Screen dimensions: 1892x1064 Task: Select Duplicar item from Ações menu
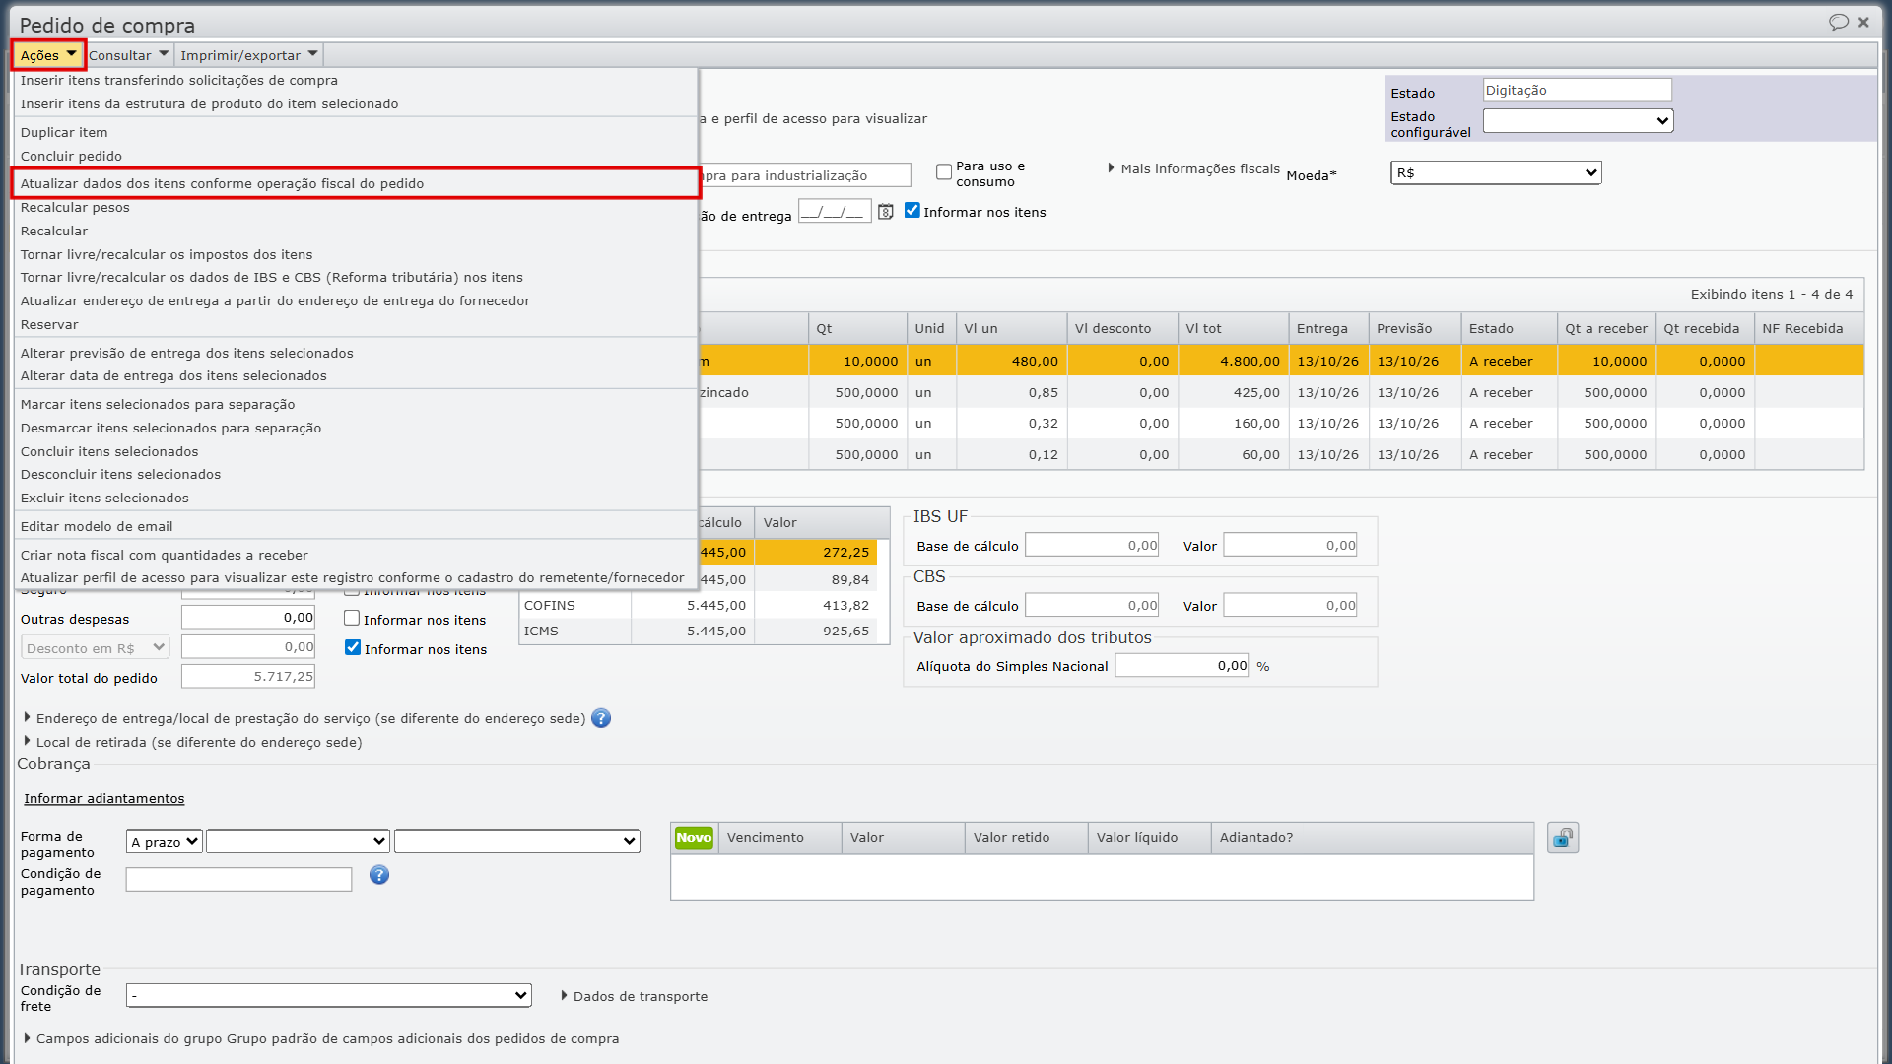pyautogui.click(x=356, y=132)
